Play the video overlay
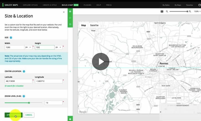Viewport: 201px width, 121px height. click(101, 61)
